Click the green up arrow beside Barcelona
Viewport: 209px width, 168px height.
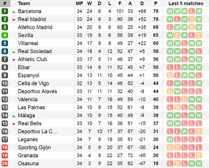14,12
